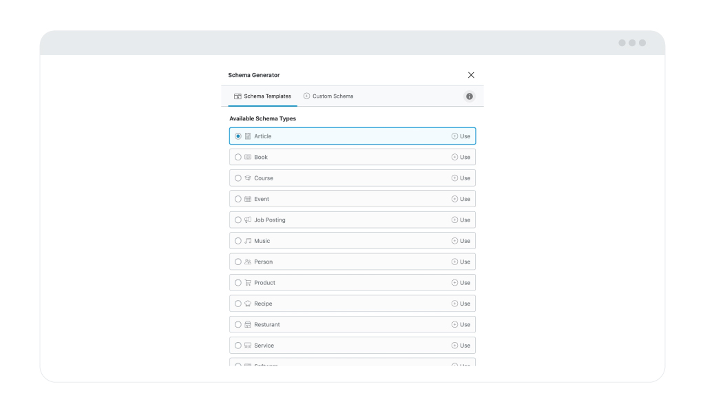Click the Article document icon
This screenshot has width=705, height=413.
[x=248, y=136]
